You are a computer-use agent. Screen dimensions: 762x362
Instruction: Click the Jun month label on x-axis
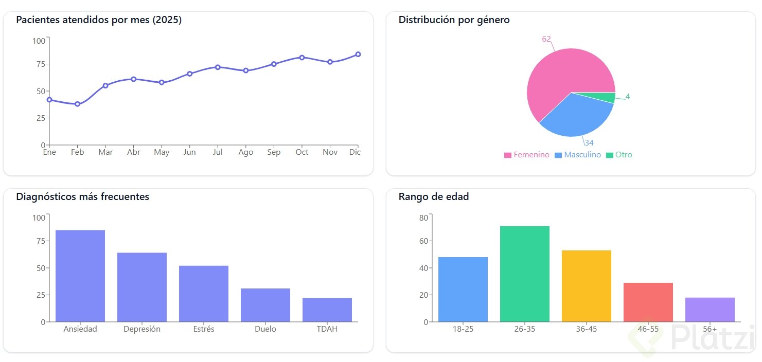coord(189,152)
